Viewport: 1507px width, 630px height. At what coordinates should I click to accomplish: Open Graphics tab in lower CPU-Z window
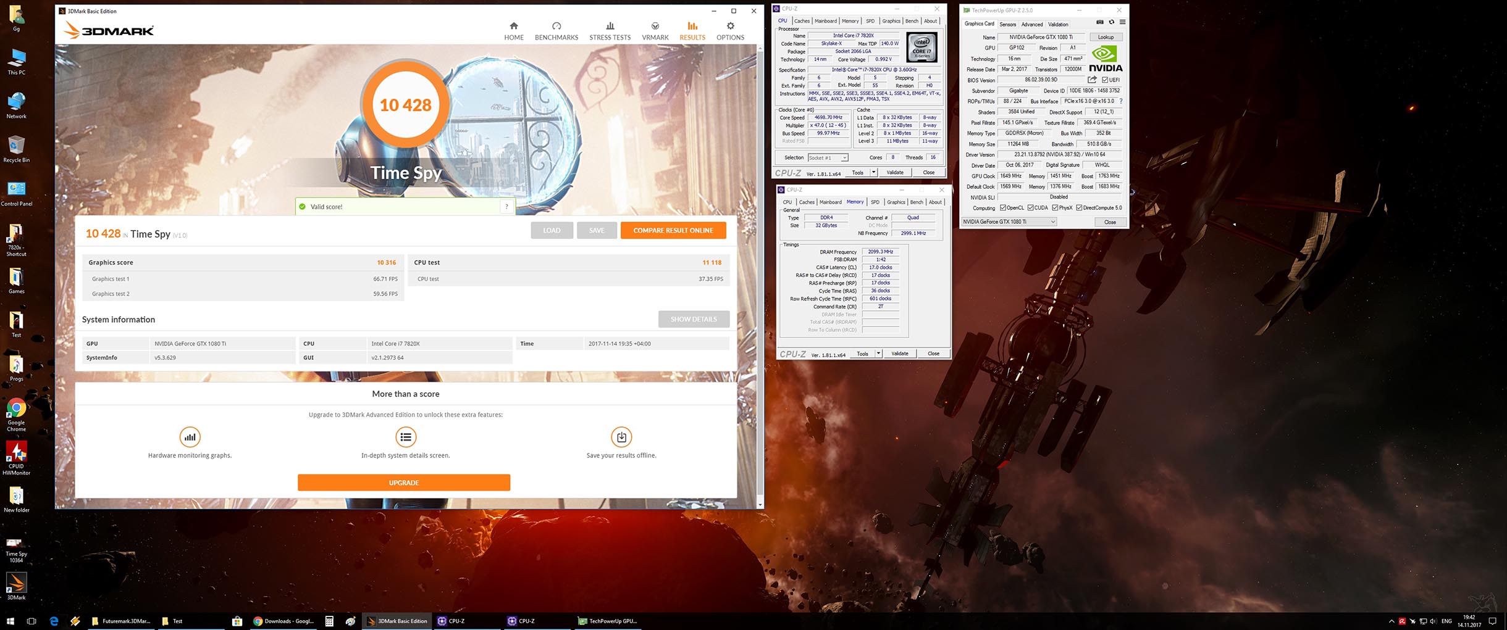(896, 202)
